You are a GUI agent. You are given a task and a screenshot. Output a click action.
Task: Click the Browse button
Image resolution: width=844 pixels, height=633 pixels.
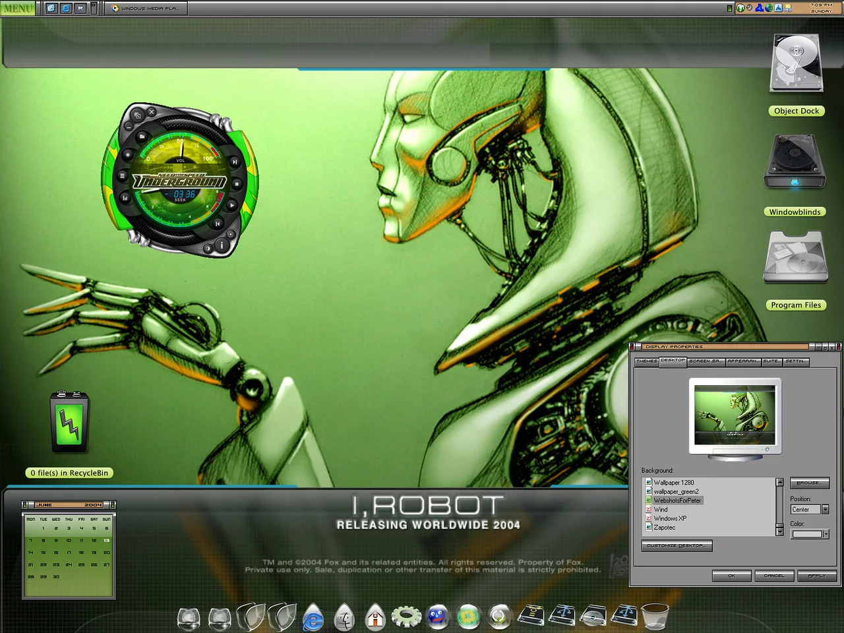(809, 483)
